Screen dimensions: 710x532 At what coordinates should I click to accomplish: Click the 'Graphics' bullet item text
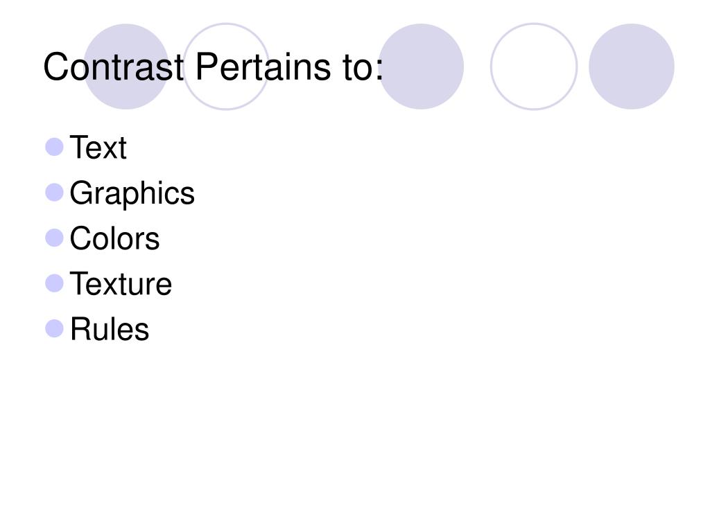[x=132, y=194]
